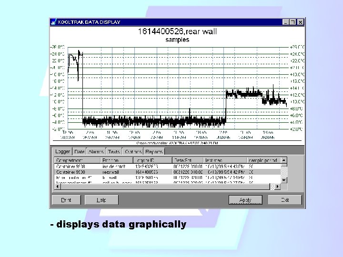This screenshot has height=257, width=343.
Task: Switch to the Tests tab
Action: point(114,152)
